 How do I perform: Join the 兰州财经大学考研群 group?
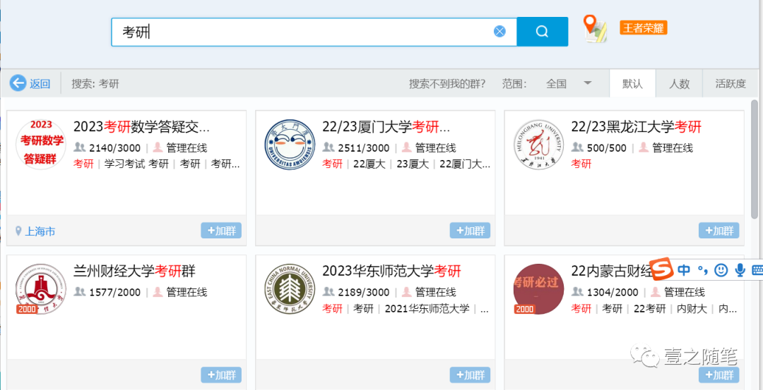pos(221,375)
